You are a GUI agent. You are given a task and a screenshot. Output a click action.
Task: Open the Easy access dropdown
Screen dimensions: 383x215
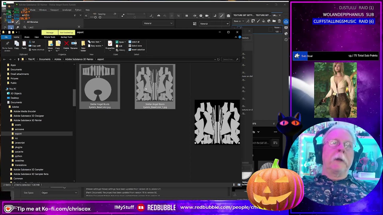pyautogui.click(x=95, y=46)
